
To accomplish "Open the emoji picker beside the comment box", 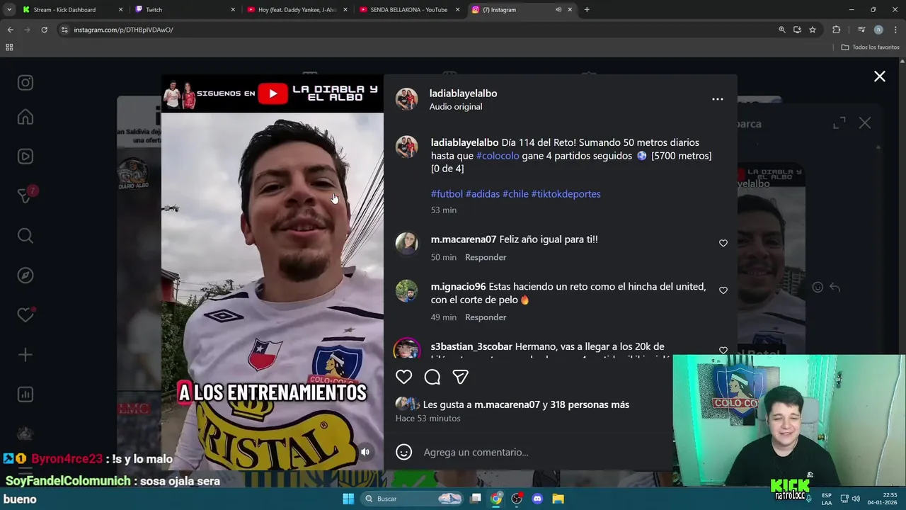I will [x=403, y=452].
